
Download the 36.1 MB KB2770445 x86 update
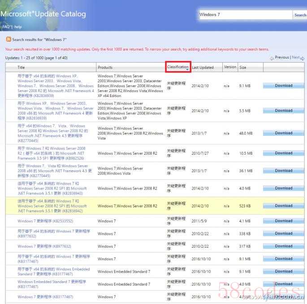point(284,171)
